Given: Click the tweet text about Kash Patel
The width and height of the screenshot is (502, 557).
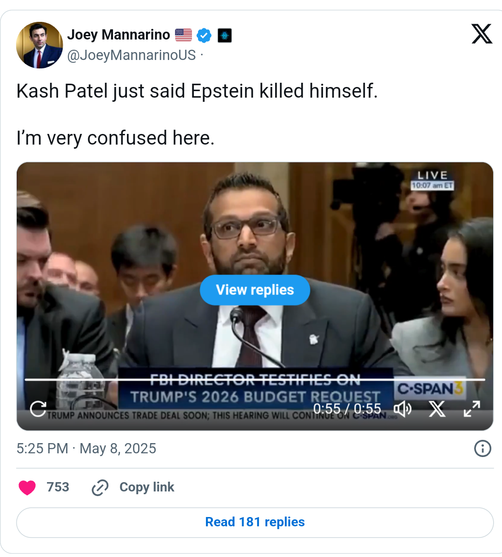Looking at the screenshot, I should click(197, 91).
